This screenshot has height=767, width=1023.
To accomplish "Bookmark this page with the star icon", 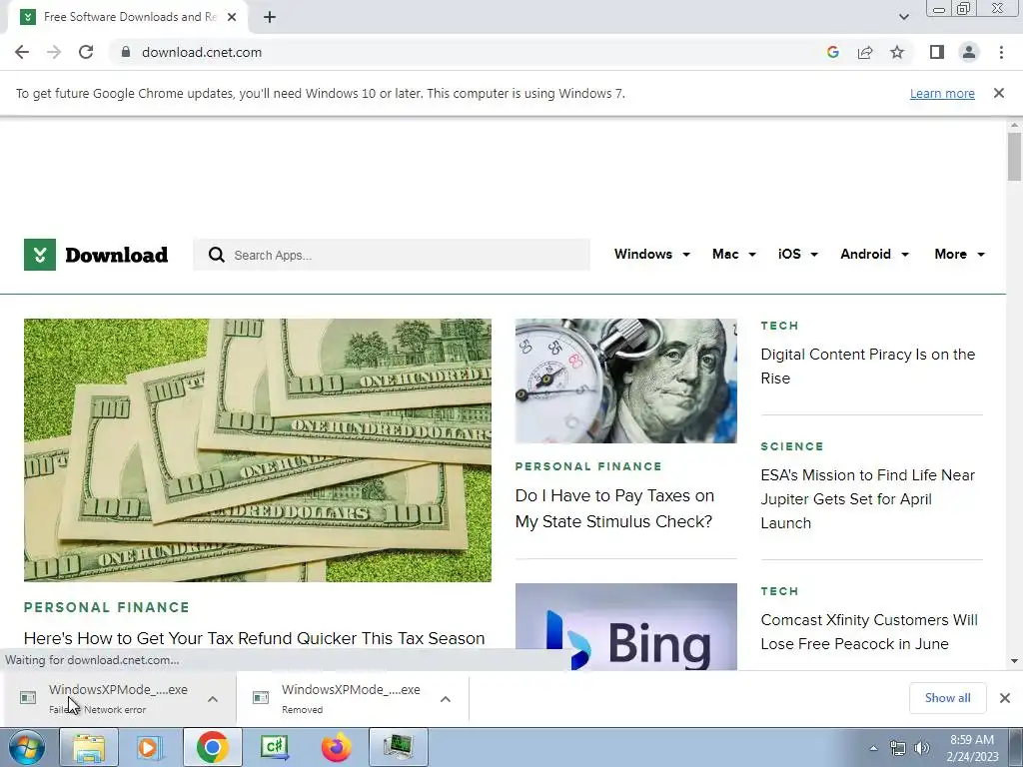I will (x=897, y=52).
